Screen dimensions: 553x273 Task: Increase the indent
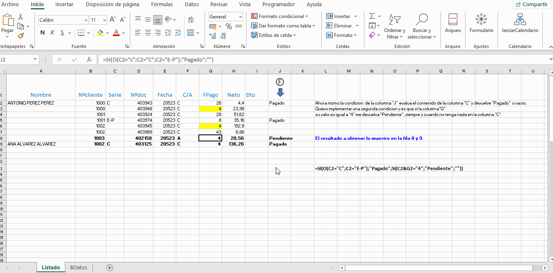[177, 33]
